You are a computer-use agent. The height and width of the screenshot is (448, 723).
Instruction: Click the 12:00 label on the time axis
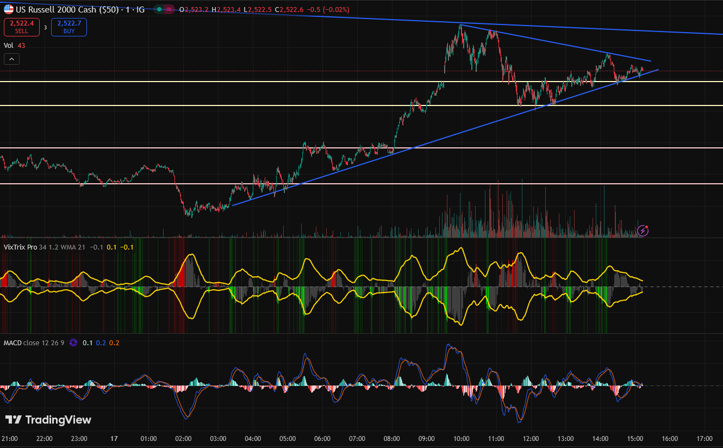pyautogui.click(x=531, y=438)
